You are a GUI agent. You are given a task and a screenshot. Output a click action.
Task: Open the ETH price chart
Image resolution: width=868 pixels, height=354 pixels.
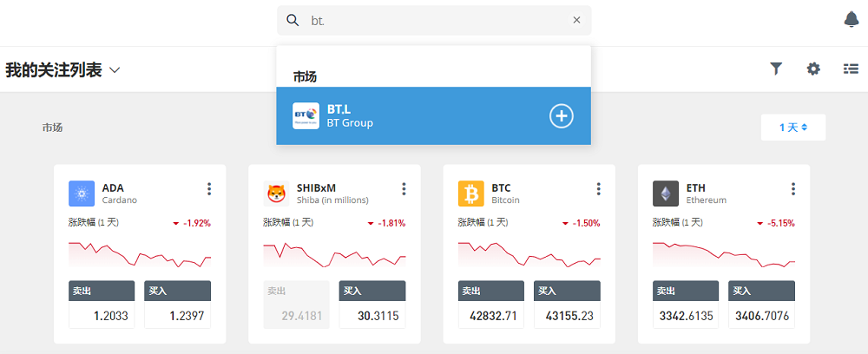click(x=724, y=255)
